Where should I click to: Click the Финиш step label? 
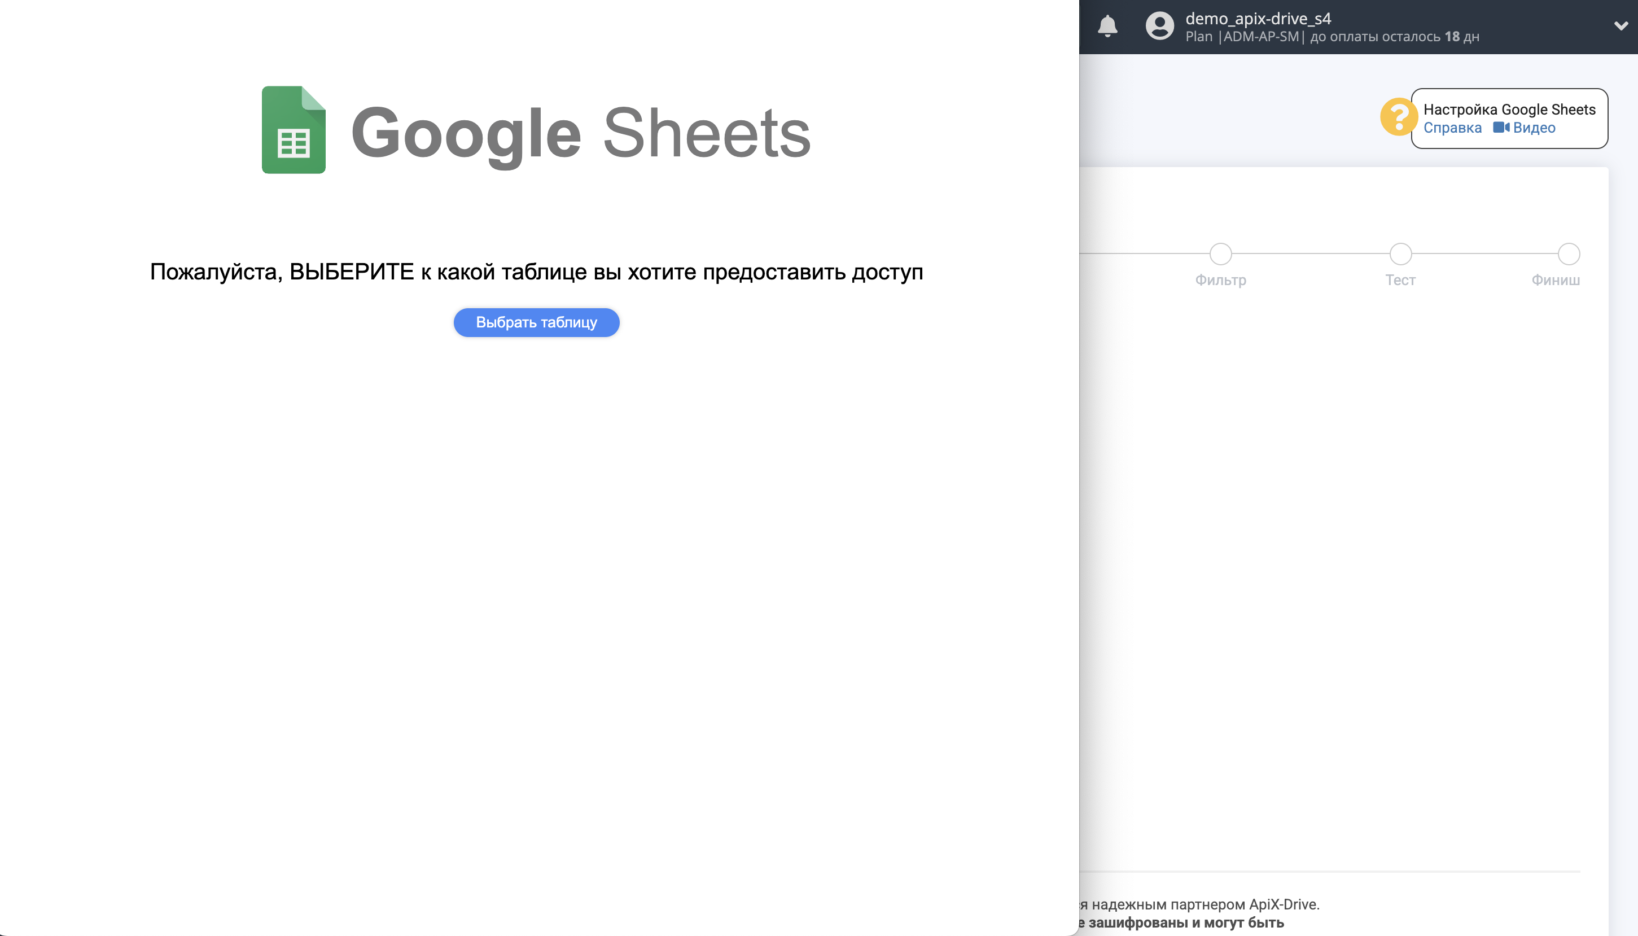click(1555, 280)
